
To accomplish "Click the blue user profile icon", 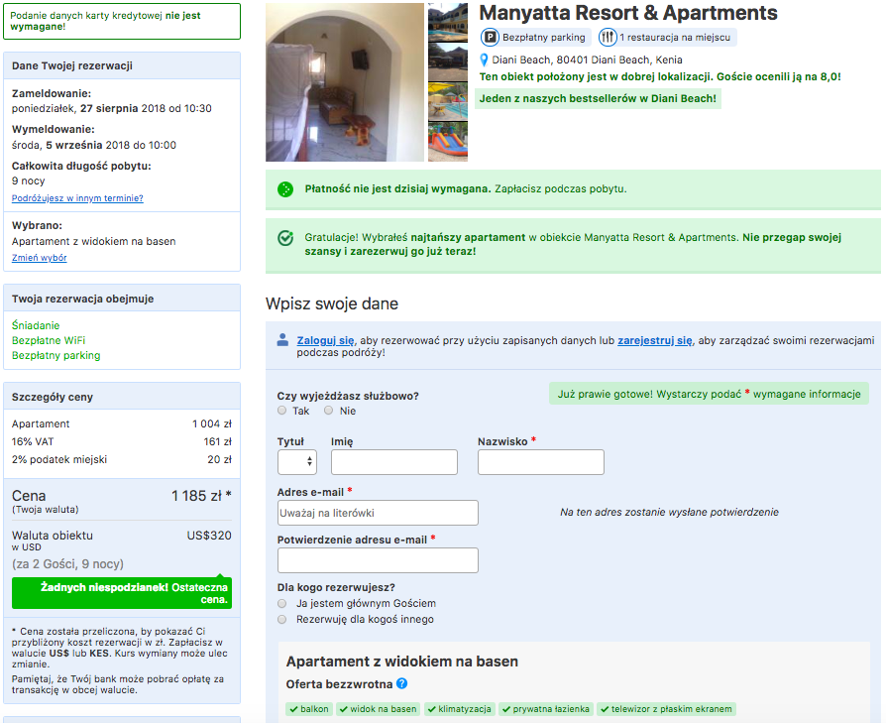I will click(282, 340).
